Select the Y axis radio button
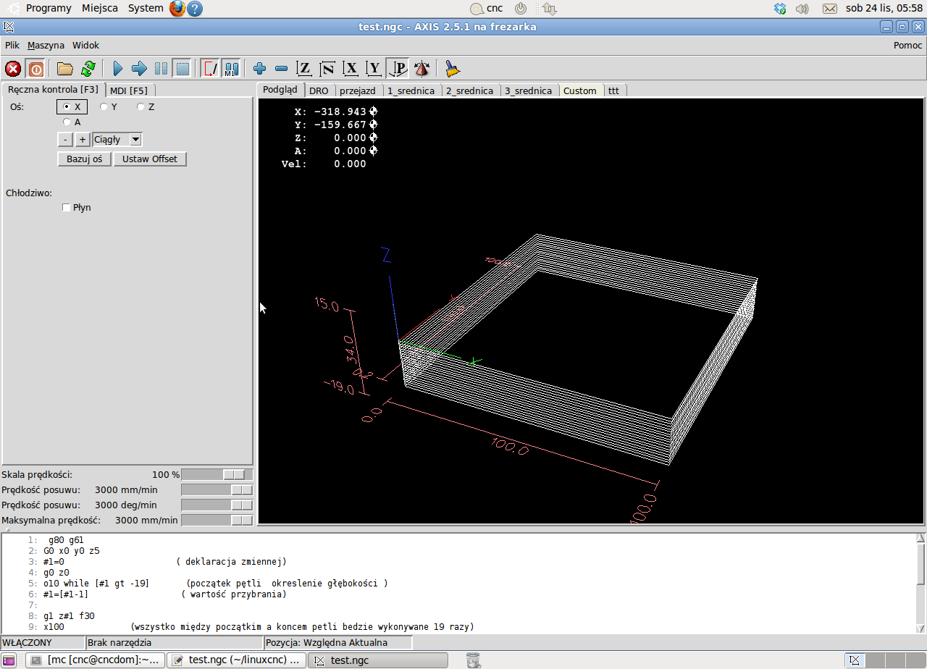This screenshot has width=927, height=669. pos(109,106)
